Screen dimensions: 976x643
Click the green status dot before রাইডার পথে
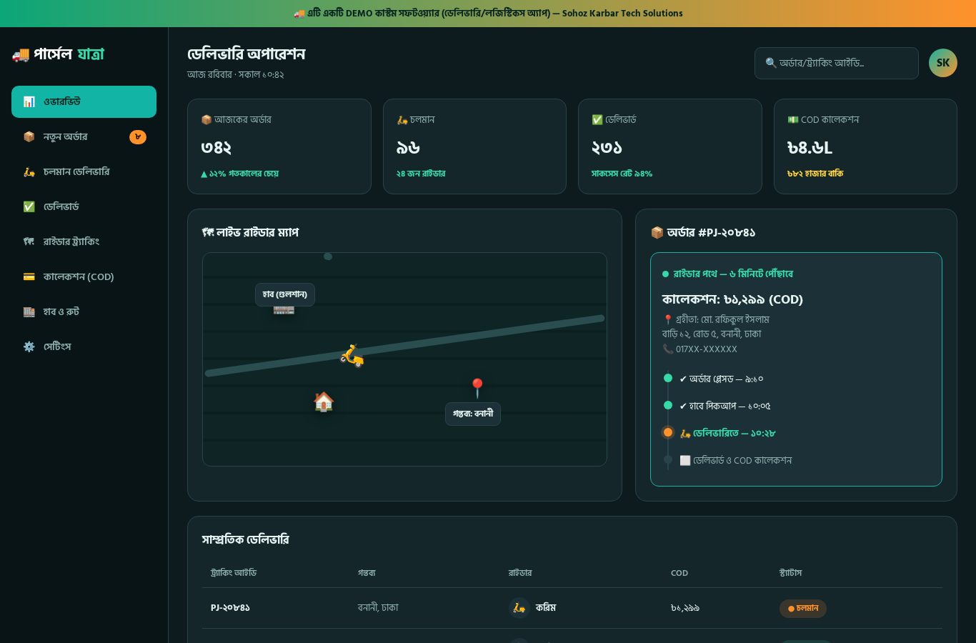click(666, 274)
